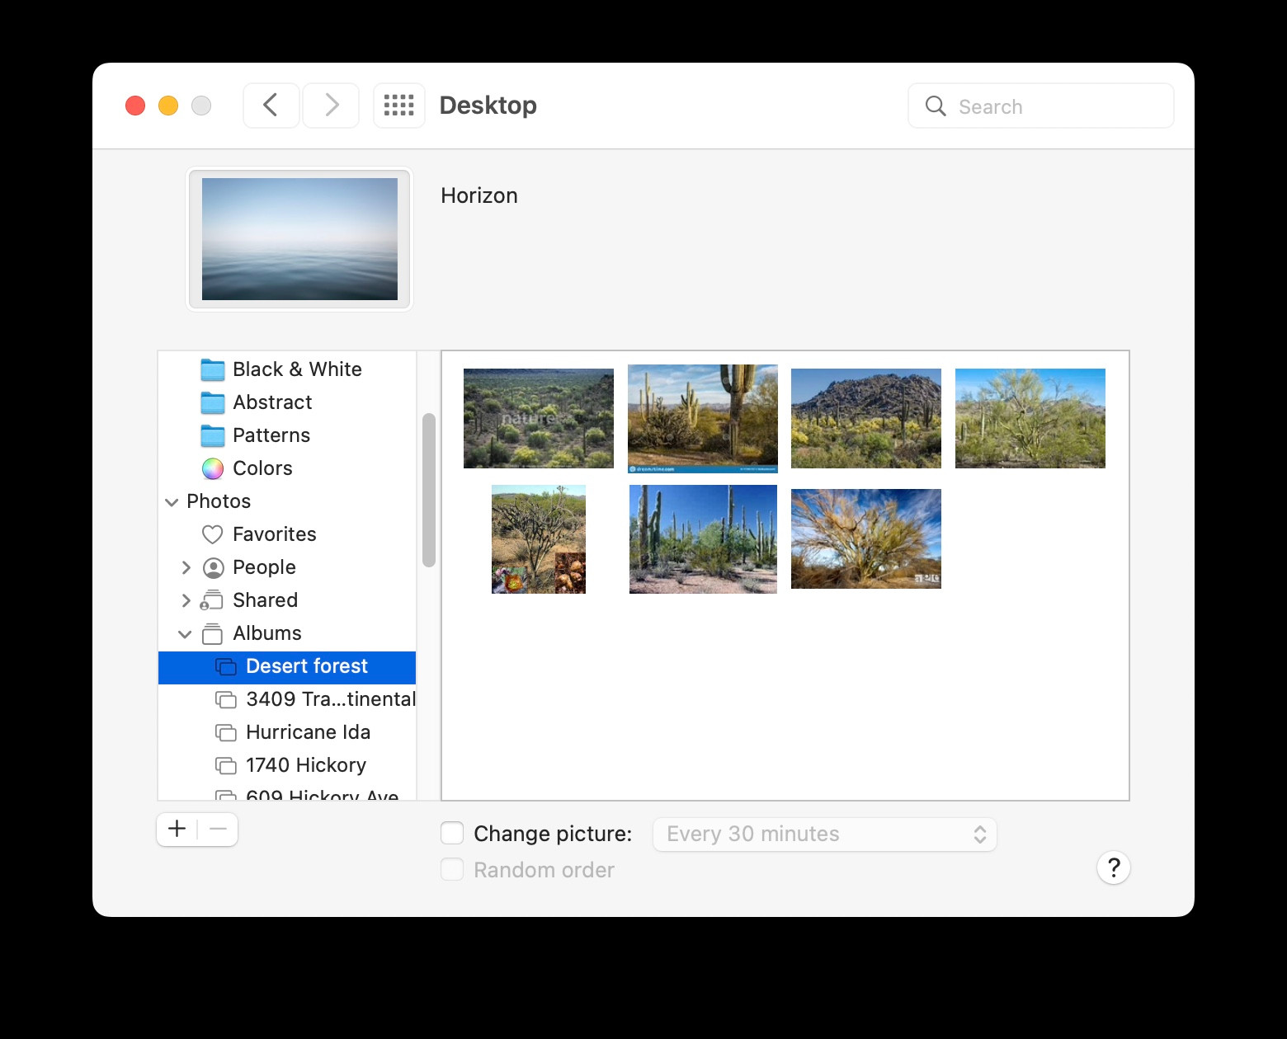The image size is (1287, 1039).
Task: Click the magnifying glass search icon
Action: tap(936, 106)
